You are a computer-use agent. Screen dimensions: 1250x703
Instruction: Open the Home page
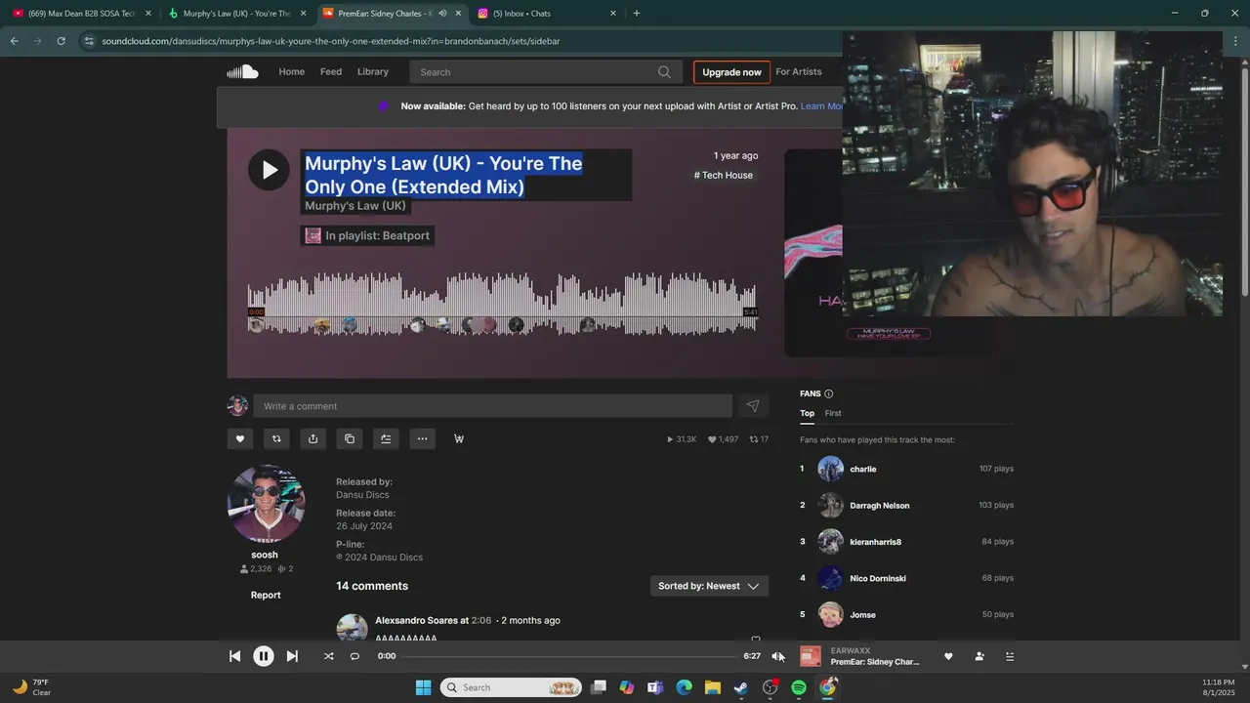[292, 71]
